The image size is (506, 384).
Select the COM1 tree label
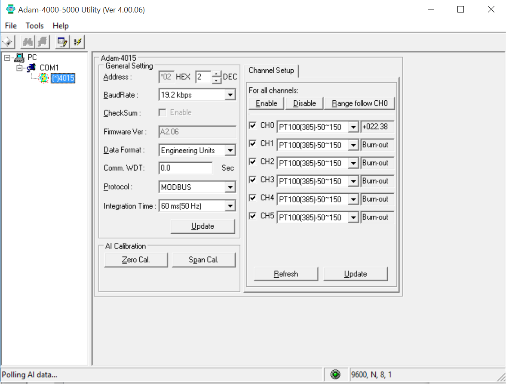(49, 68)
